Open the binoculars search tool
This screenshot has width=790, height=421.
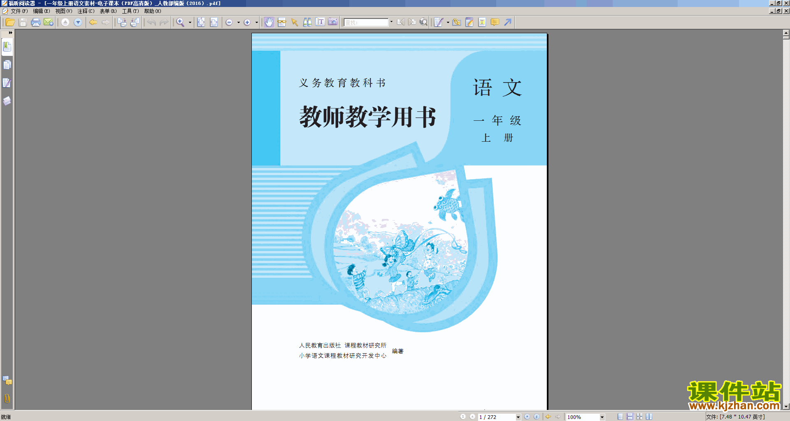pyautogui.click(x=307, y=22)
